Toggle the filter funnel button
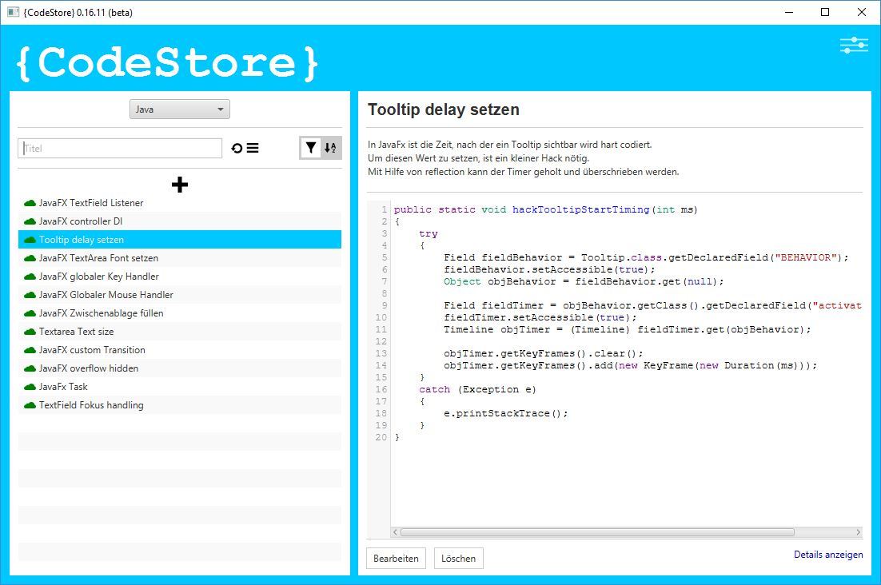Viewport: 881px width, 585px height. [x=311, y=147]
